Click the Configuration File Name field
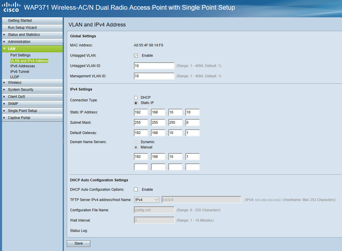 pos(154,210)
